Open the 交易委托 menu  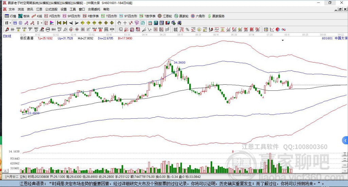94,9
